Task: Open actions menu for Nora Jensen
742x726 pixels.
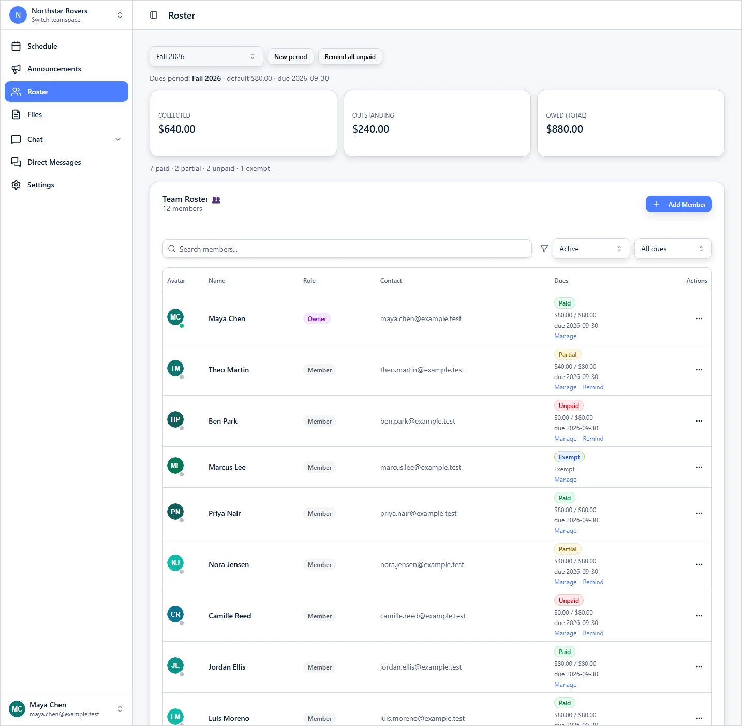Action: coord(699,564)
